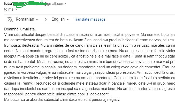Viewport: 175px width, 107px height.
Task: Click the line starting "certat. Nu sunt mandru"
Action: point(89,51)
